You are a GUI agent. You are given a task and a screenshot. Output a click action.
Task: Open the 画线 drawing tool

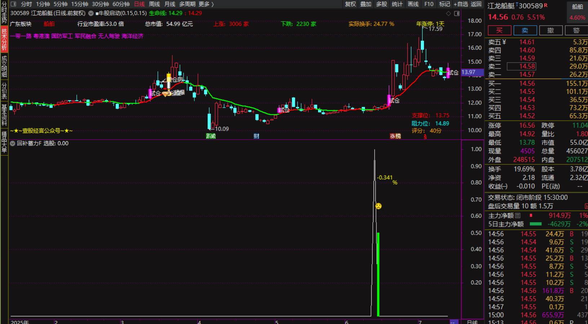pos(413,4)
